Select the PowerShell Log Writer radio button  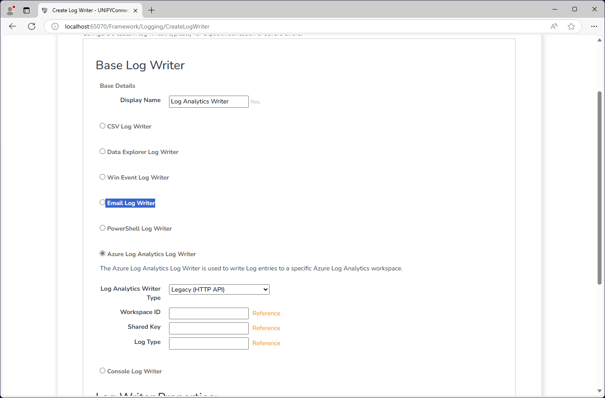(x=103, y=228)
